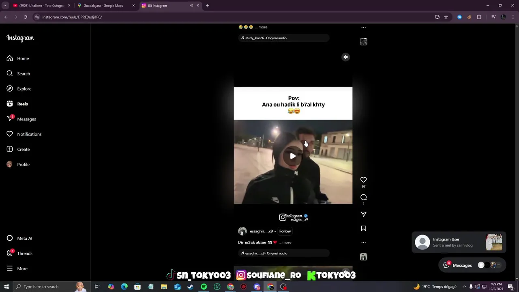Screen dimensions: 519x292
Task: Click the essaghir.__.x9 profile avatar
Action: [x=242, y=231]
